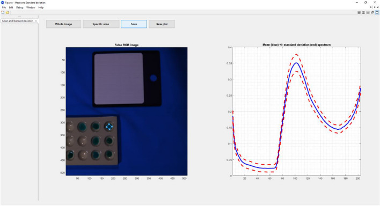380x206 pixels.
Task: Click the Specific area button
Action: click(x=101, y=24)
